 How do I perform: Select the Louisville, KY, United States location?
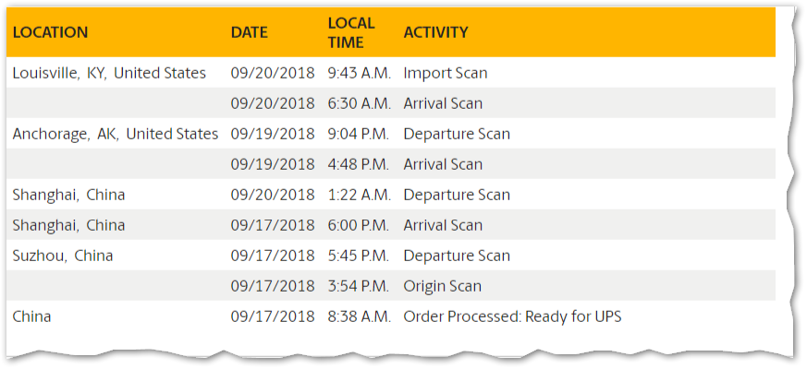click(109, 73)
